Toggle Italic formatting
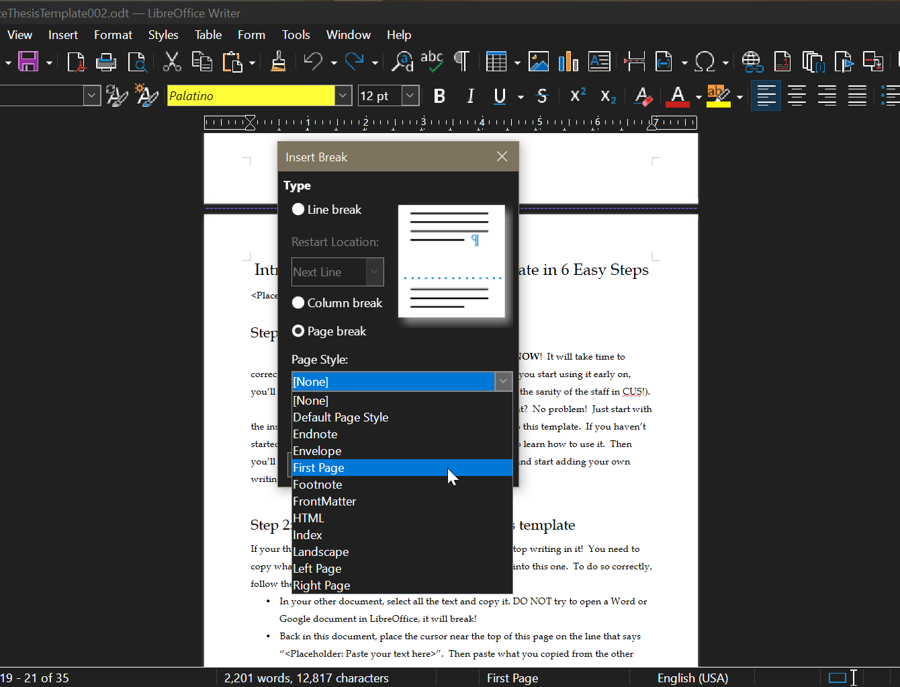 (470, 96)
